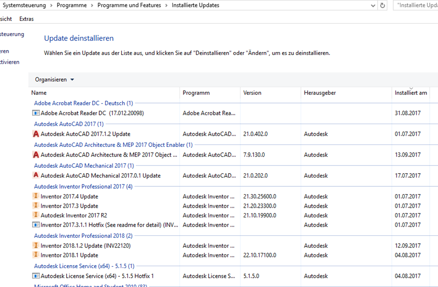Collapse the Adobe Acrobat Reader DC - Deutsch group
The image size is (438, 287).
point(84,103)
